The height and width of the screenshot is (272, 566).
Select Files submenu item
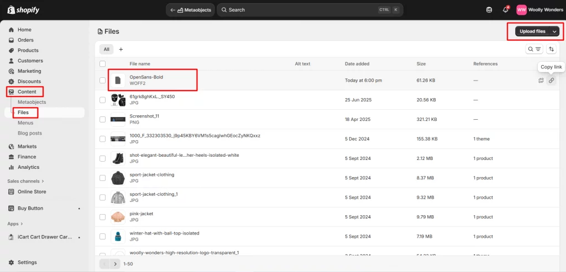click(23, 113)
